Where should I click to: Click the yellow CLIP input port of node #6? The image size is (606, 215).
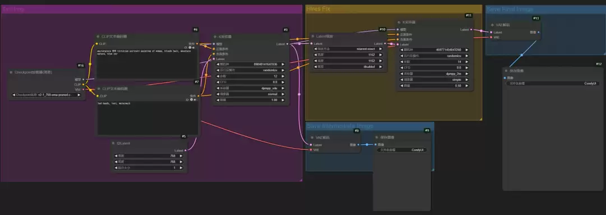pyautogui.click(x=98, y=44)
